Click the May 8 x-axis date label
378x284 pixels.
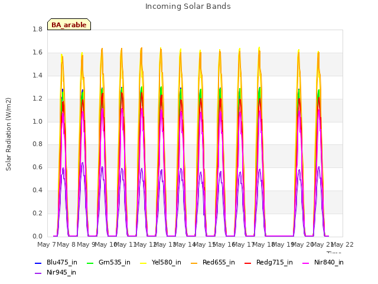(66, 244)
